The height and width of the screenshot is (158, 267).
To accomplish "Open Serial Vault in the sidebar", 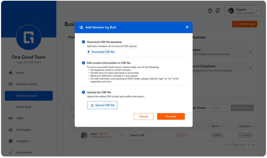I will (25, 107).
